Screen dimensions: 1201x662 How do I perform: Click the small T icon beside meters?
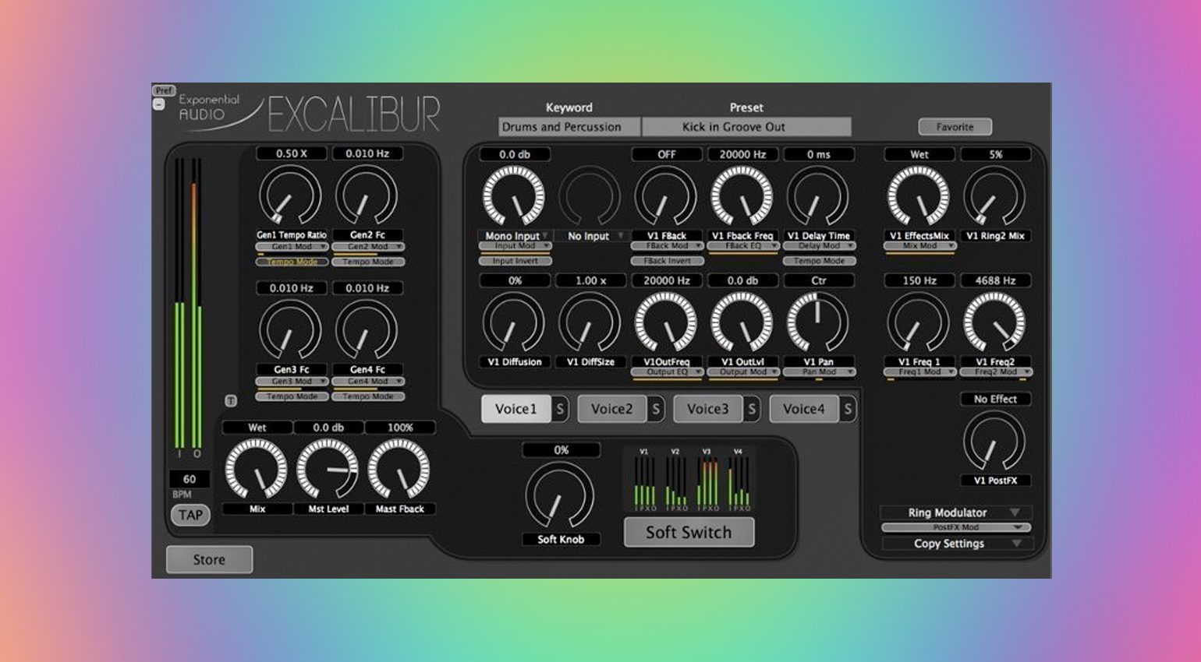point(231,400)
